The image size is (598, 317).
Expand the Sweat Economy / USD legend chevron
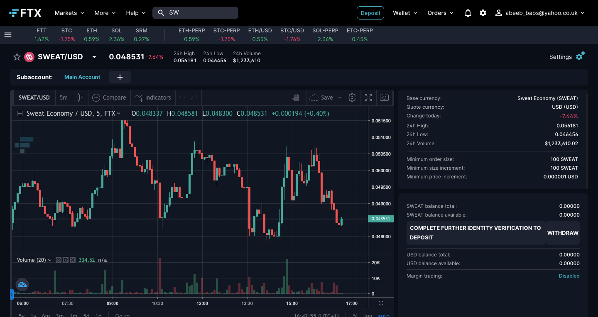[x=119, y=113]
